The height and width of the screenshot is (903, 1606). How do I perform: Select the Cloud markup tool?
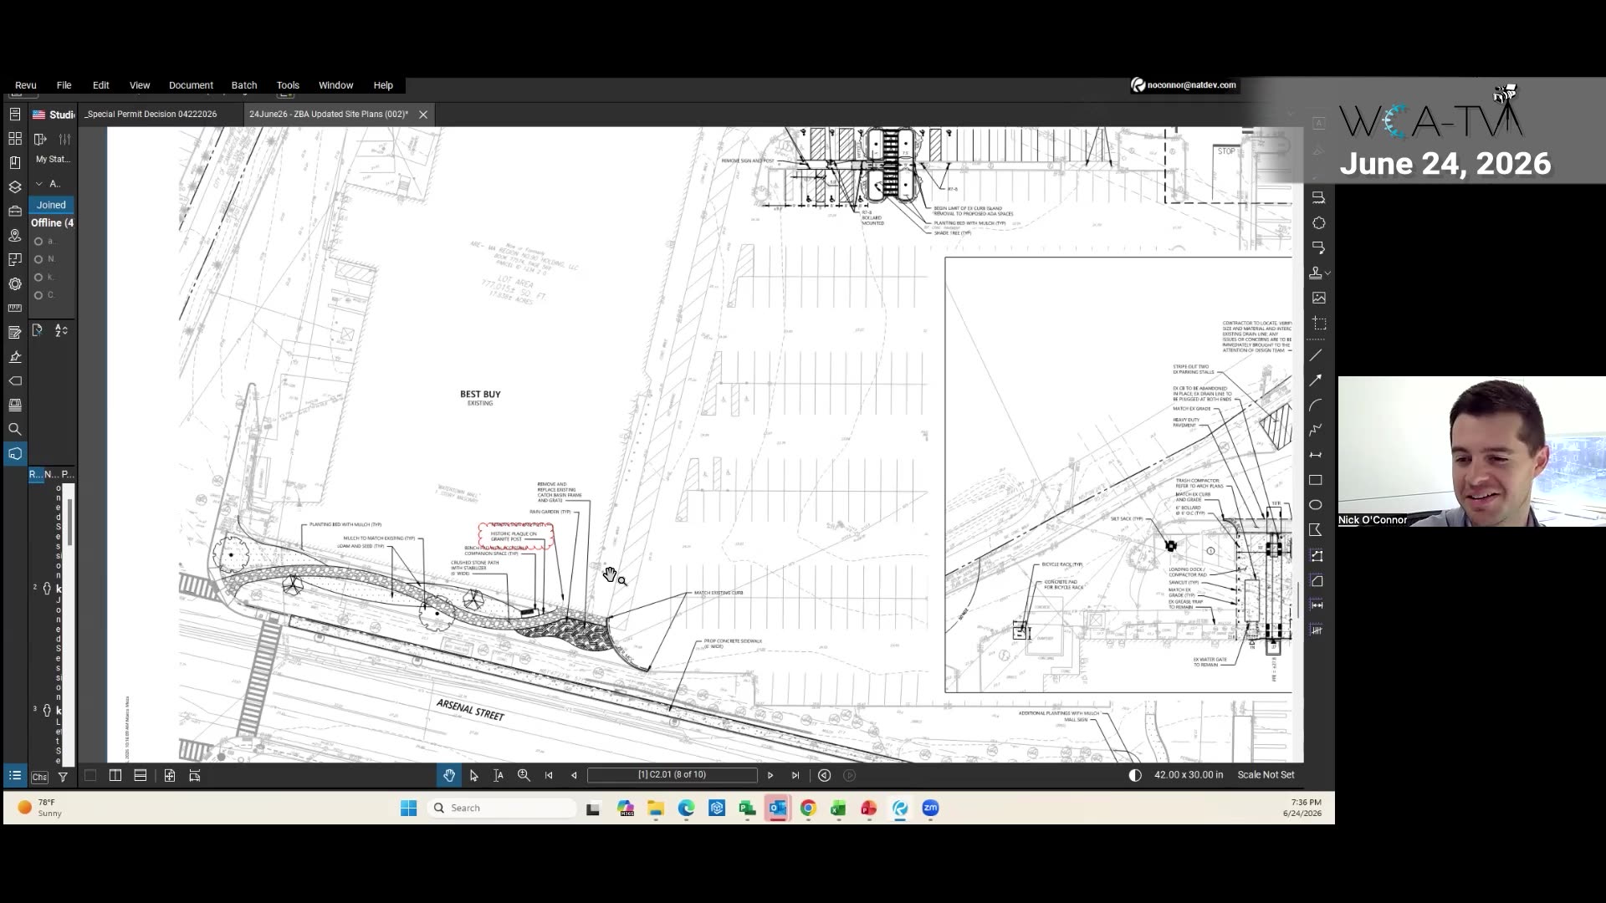point(1318,223)
